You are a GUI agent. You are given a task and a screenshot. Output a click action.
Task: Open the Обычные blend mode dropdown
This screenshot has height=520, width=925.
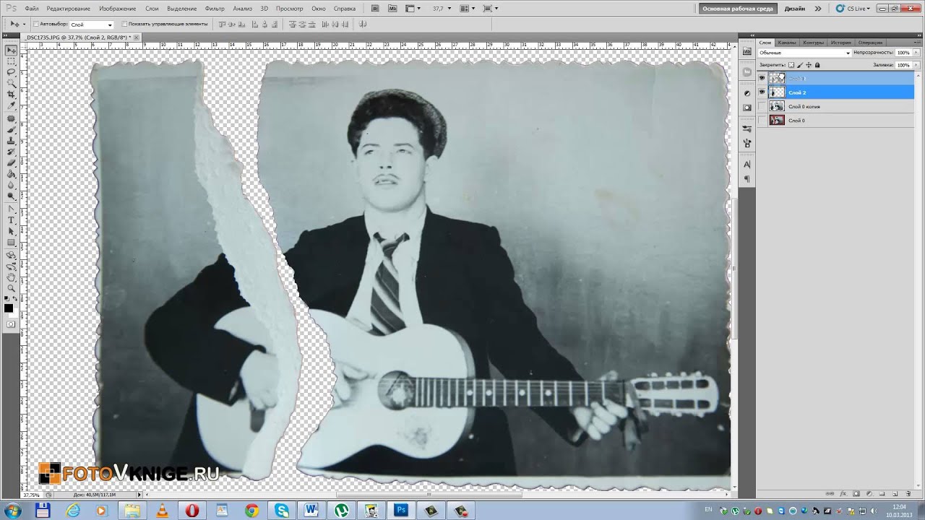[x=804, y=53]
